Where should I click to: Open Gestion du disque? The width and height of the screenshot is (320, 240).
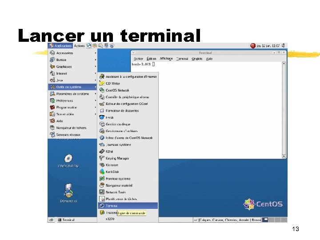click(128, 124)
